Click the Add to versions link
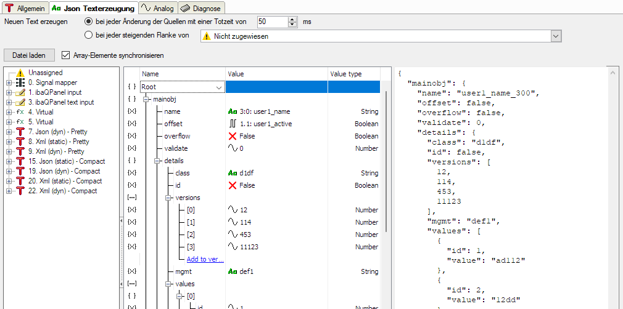The height and width of the screenshot is (309, 623). [x=205, y=259]
